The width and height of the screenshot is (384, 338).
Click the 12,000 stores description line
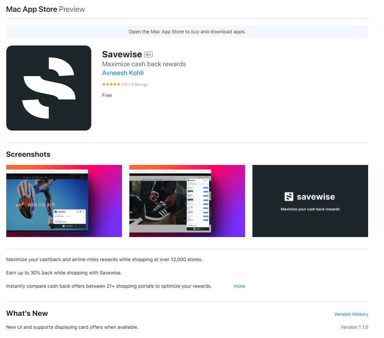(104, 260)
